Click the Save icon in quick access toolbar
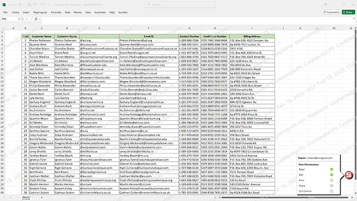Image resolution: width=357 pixels, height=201 pixels. tap(29, 4)
